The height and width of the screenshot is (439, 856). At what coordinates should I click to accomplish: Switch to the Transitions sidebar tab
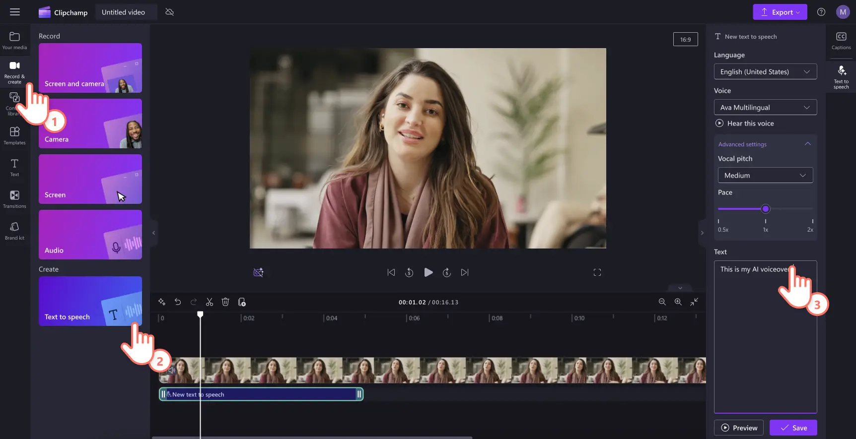click(15, 199)
